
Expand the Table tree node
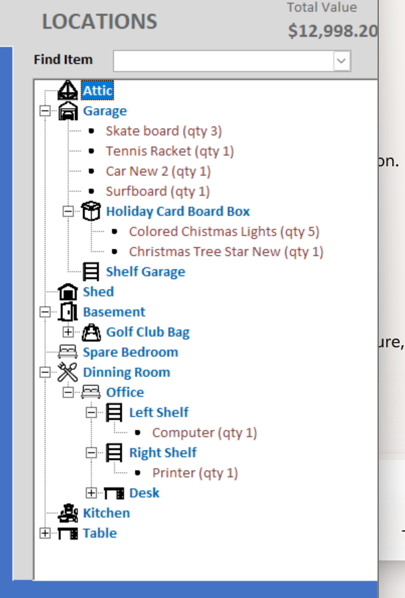pos(45,534)
